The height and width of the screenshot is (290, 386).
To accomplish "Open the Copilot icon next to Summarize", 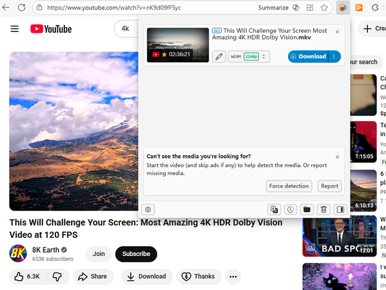I will point(296,8).
